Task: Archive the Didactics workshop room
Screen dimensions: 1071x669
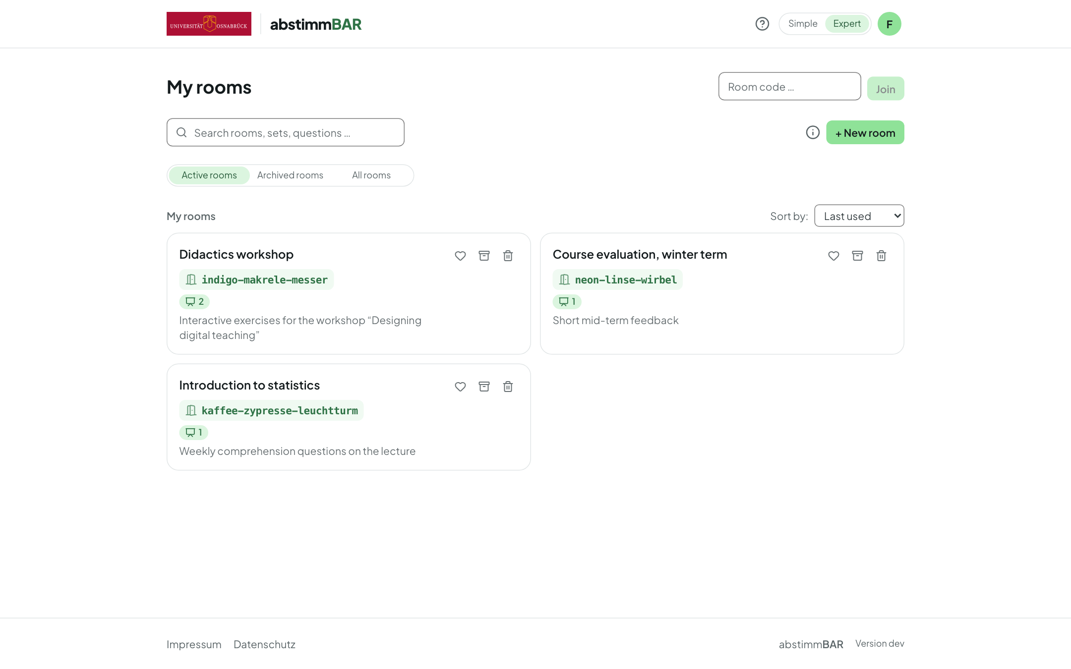Action: [484, 256]
